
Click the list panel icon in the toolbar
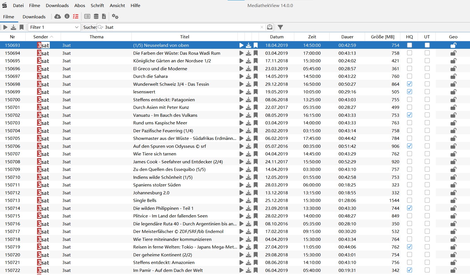pos(87,16)
